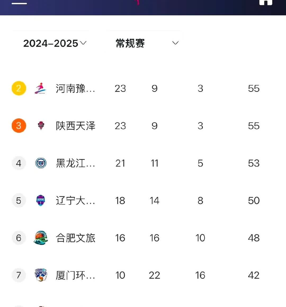Select the 常规赛 label text
This screenshot has height=307, width=286.
130,43
